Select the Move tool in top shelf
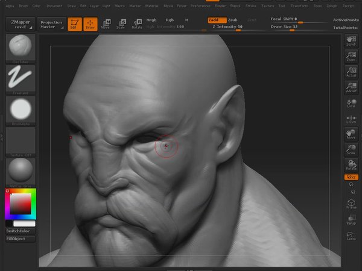 [x=106, y=24]
